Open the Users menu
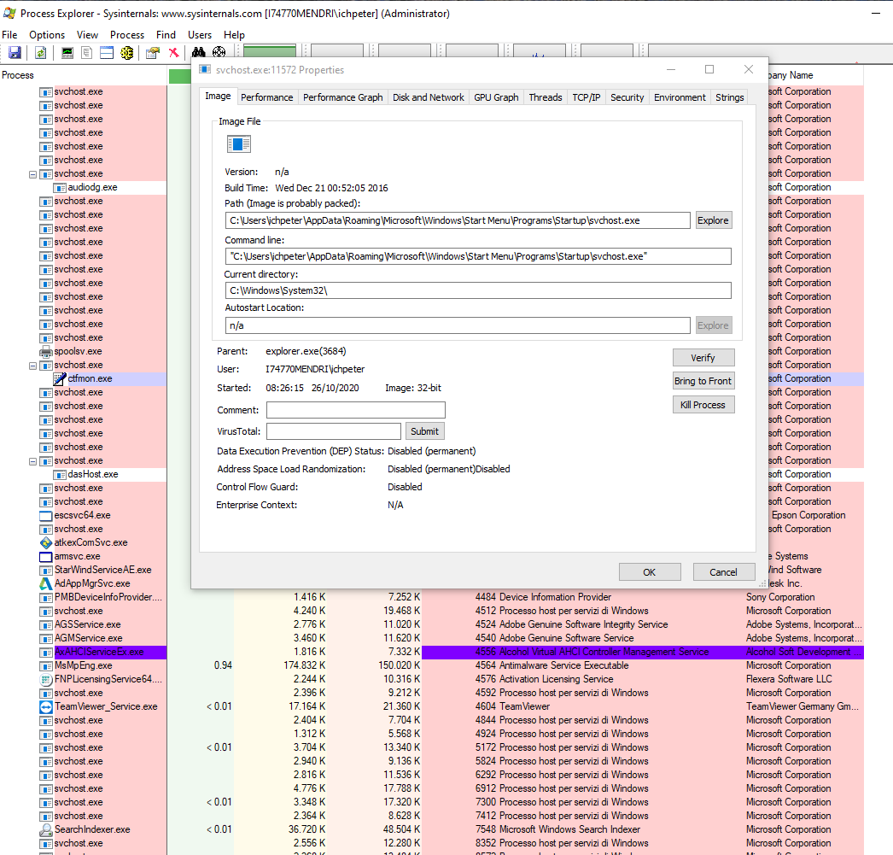The image size is (893, 855). [199, 35]
